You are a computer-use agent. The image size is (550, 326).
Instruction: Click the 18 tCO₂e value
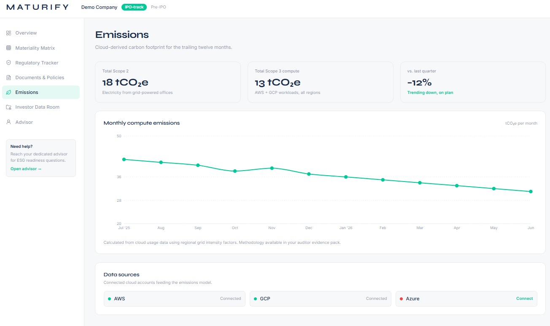125,83
